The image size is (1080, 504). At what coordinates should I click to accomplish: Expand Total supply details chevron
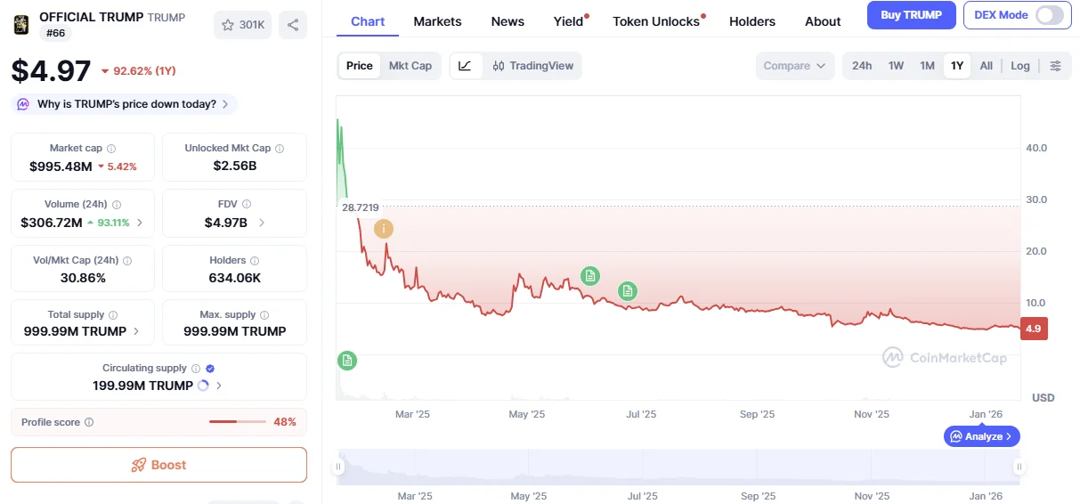pyautogui.click(x=136, y=331)
